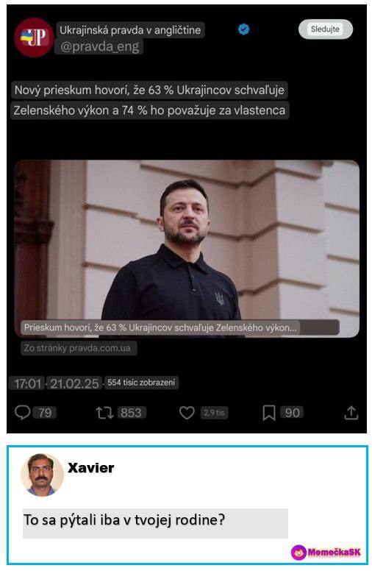The width and height of the screenshot is (372, 571).
Task: Visit the Zo stránky pravda.com.ua source link
Action: [x=77, y=348]
